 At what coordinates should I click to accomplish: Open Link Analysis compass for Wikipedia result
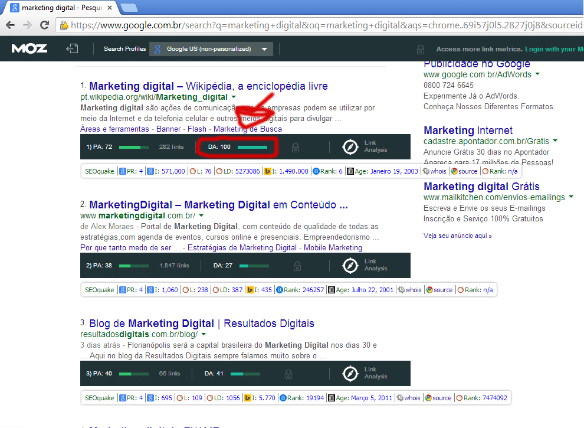(x=350, y=146)
